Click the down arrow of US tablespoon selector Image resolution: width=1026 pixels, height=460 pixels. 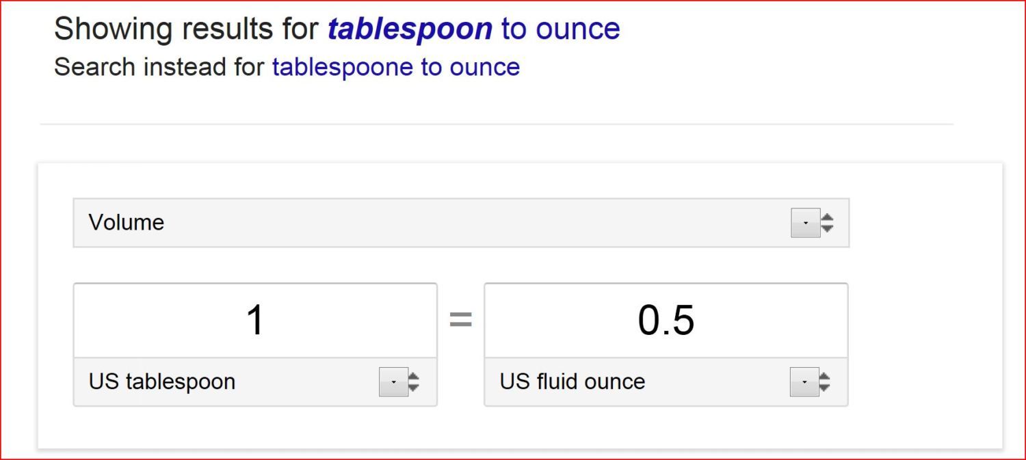point(413,388)
